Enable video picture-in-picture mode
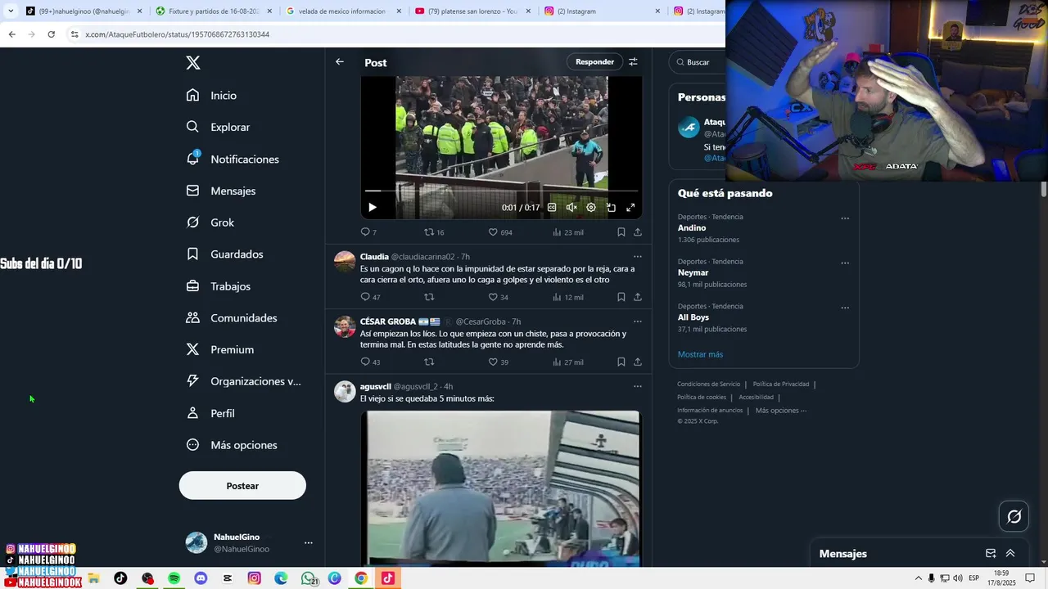Screen dimensions: 1048x589 point(611,208)
